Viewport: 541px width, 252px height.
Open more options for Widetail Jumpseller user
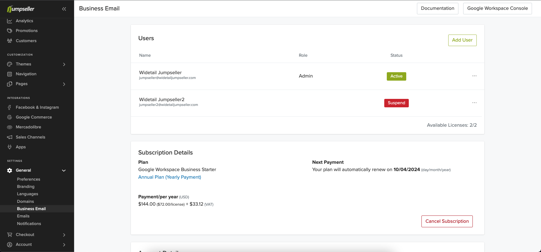coord(474,76)
